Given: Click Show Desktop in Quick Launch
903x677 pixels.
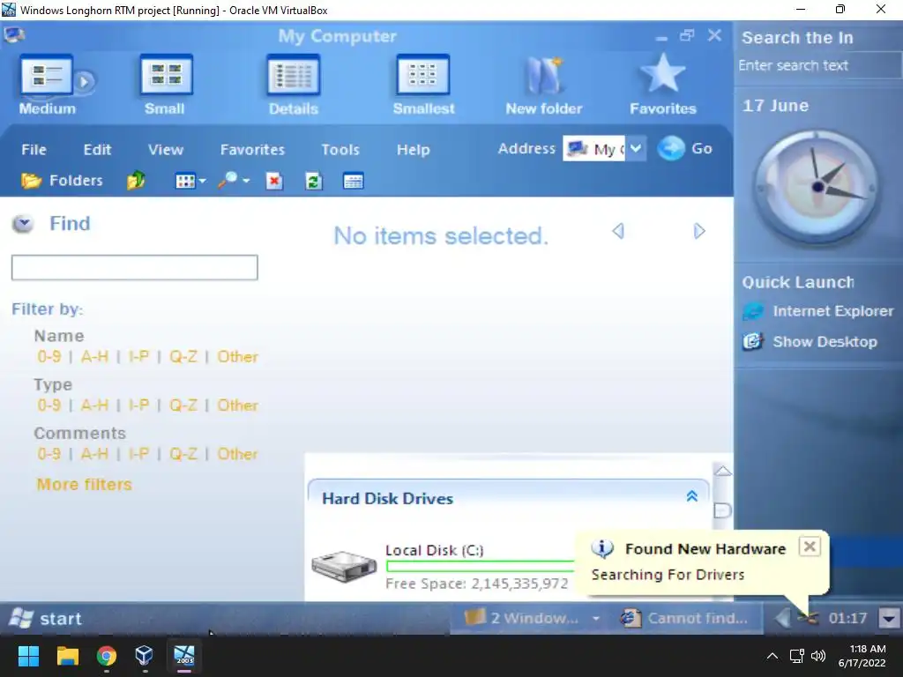Looking at the screenshot, I should [x=810, y=342].
